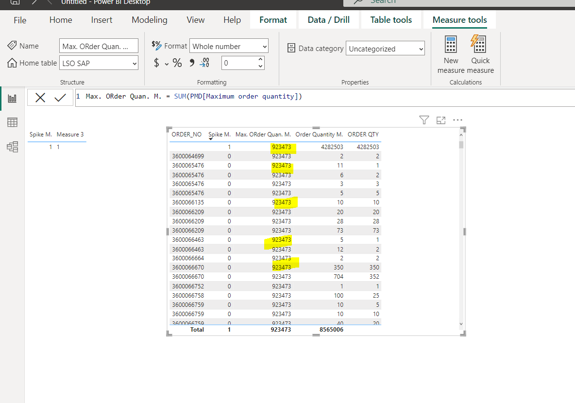Click the 4282503 Order Quantity M. value
The image size is (575, 403).
coord(332,147)
